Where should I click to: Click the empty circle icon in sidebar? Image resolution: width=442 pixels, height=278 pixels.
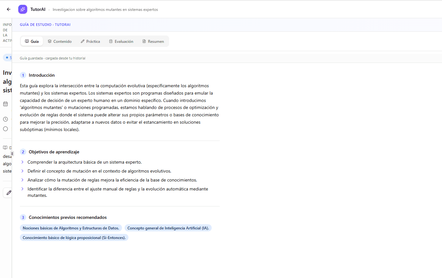(x=5, y=129)
